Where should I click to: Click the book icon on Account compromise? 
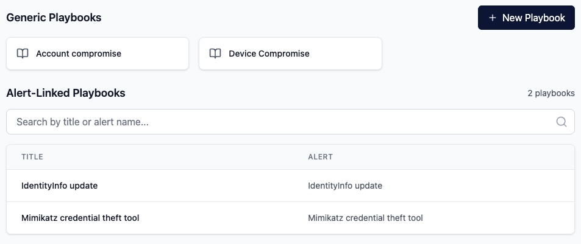click(x=23, y=54)
